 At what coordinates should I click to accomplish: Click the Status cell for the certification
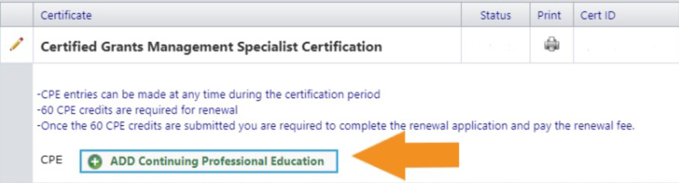tap(496, 44)
